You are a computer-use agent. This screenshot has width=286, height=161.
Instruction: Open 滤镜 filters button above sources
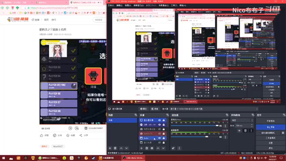coord(155,109)
